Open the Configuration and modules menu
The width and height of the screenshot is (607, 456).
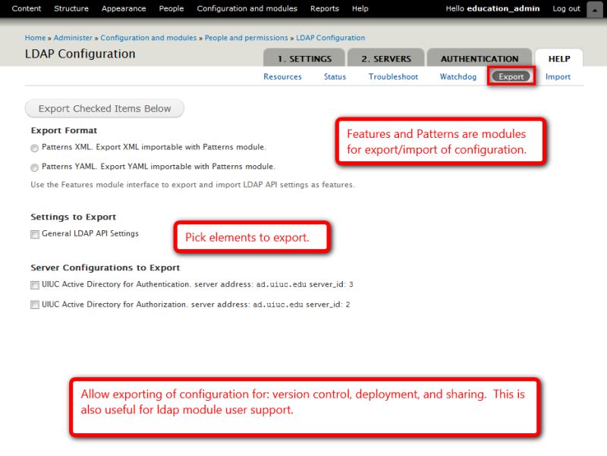pyautogui.click(x=247, y=8)
